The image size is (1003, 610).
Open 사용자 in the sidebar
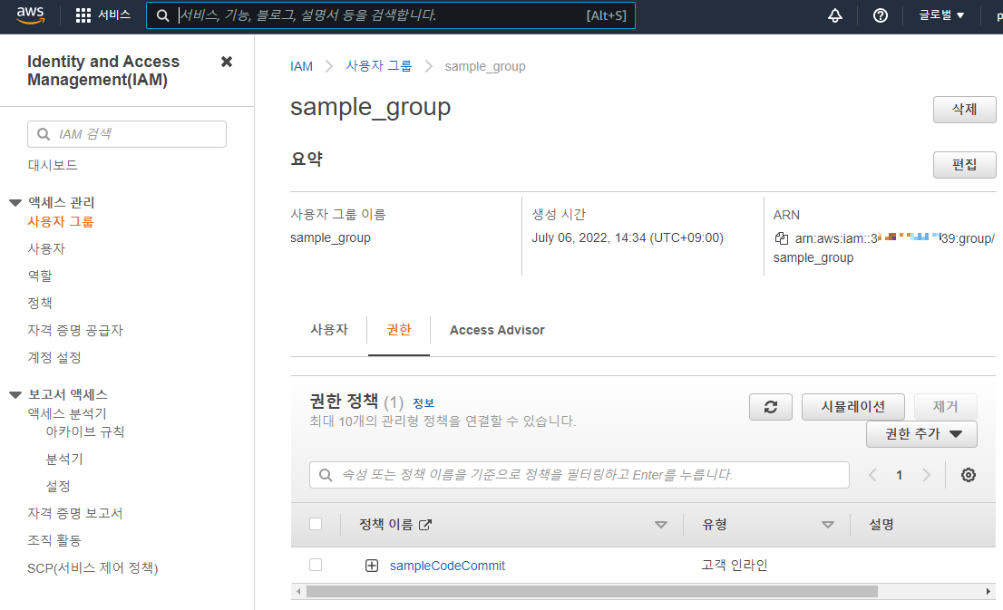click(x=46, y=248)
